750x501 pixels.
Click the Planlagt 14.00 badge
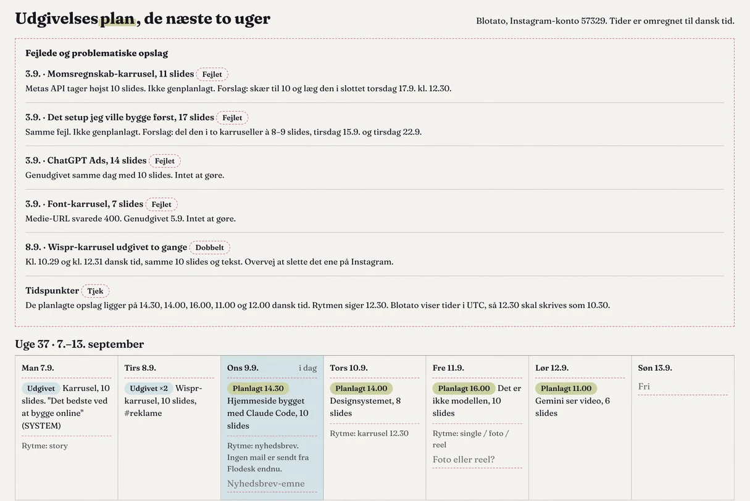[x=361, y=389]
